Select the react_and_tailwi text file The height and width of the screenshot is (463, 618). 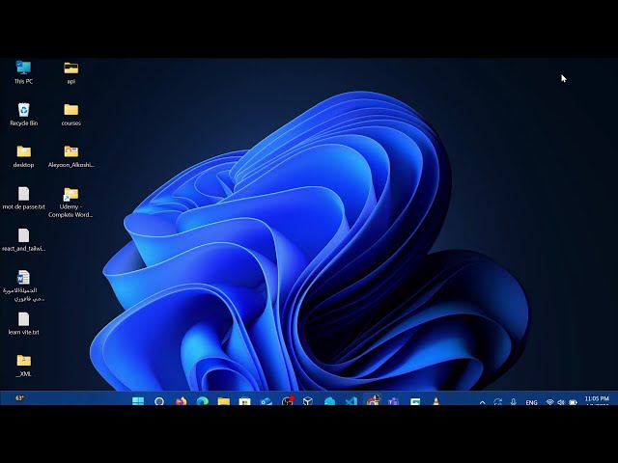pos(23,240)
